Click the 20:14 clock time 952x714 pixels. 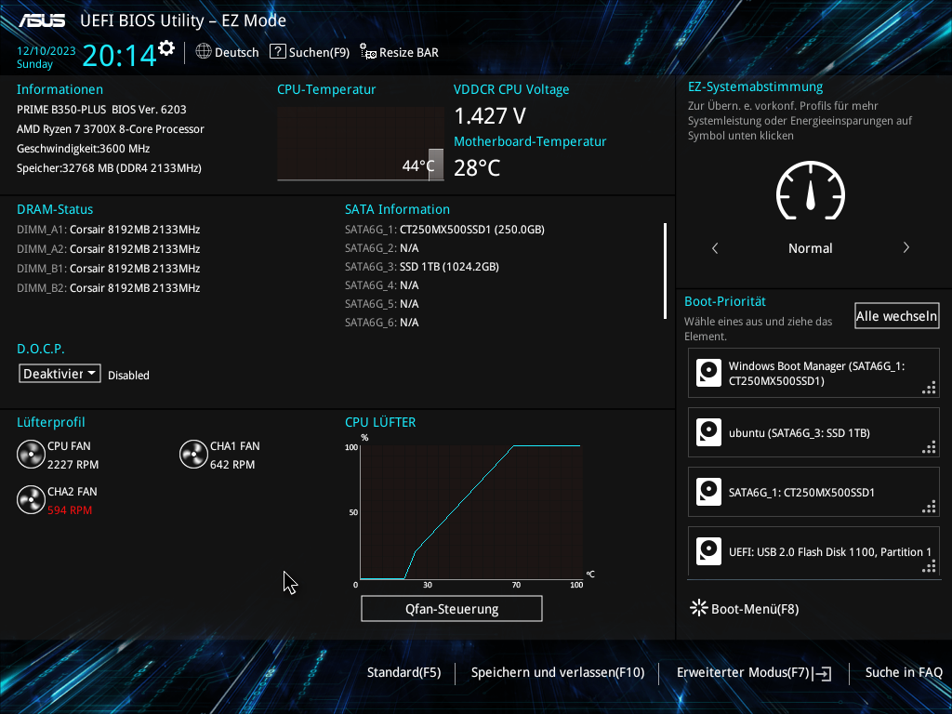pyautogui.click(x=120, y=55)
